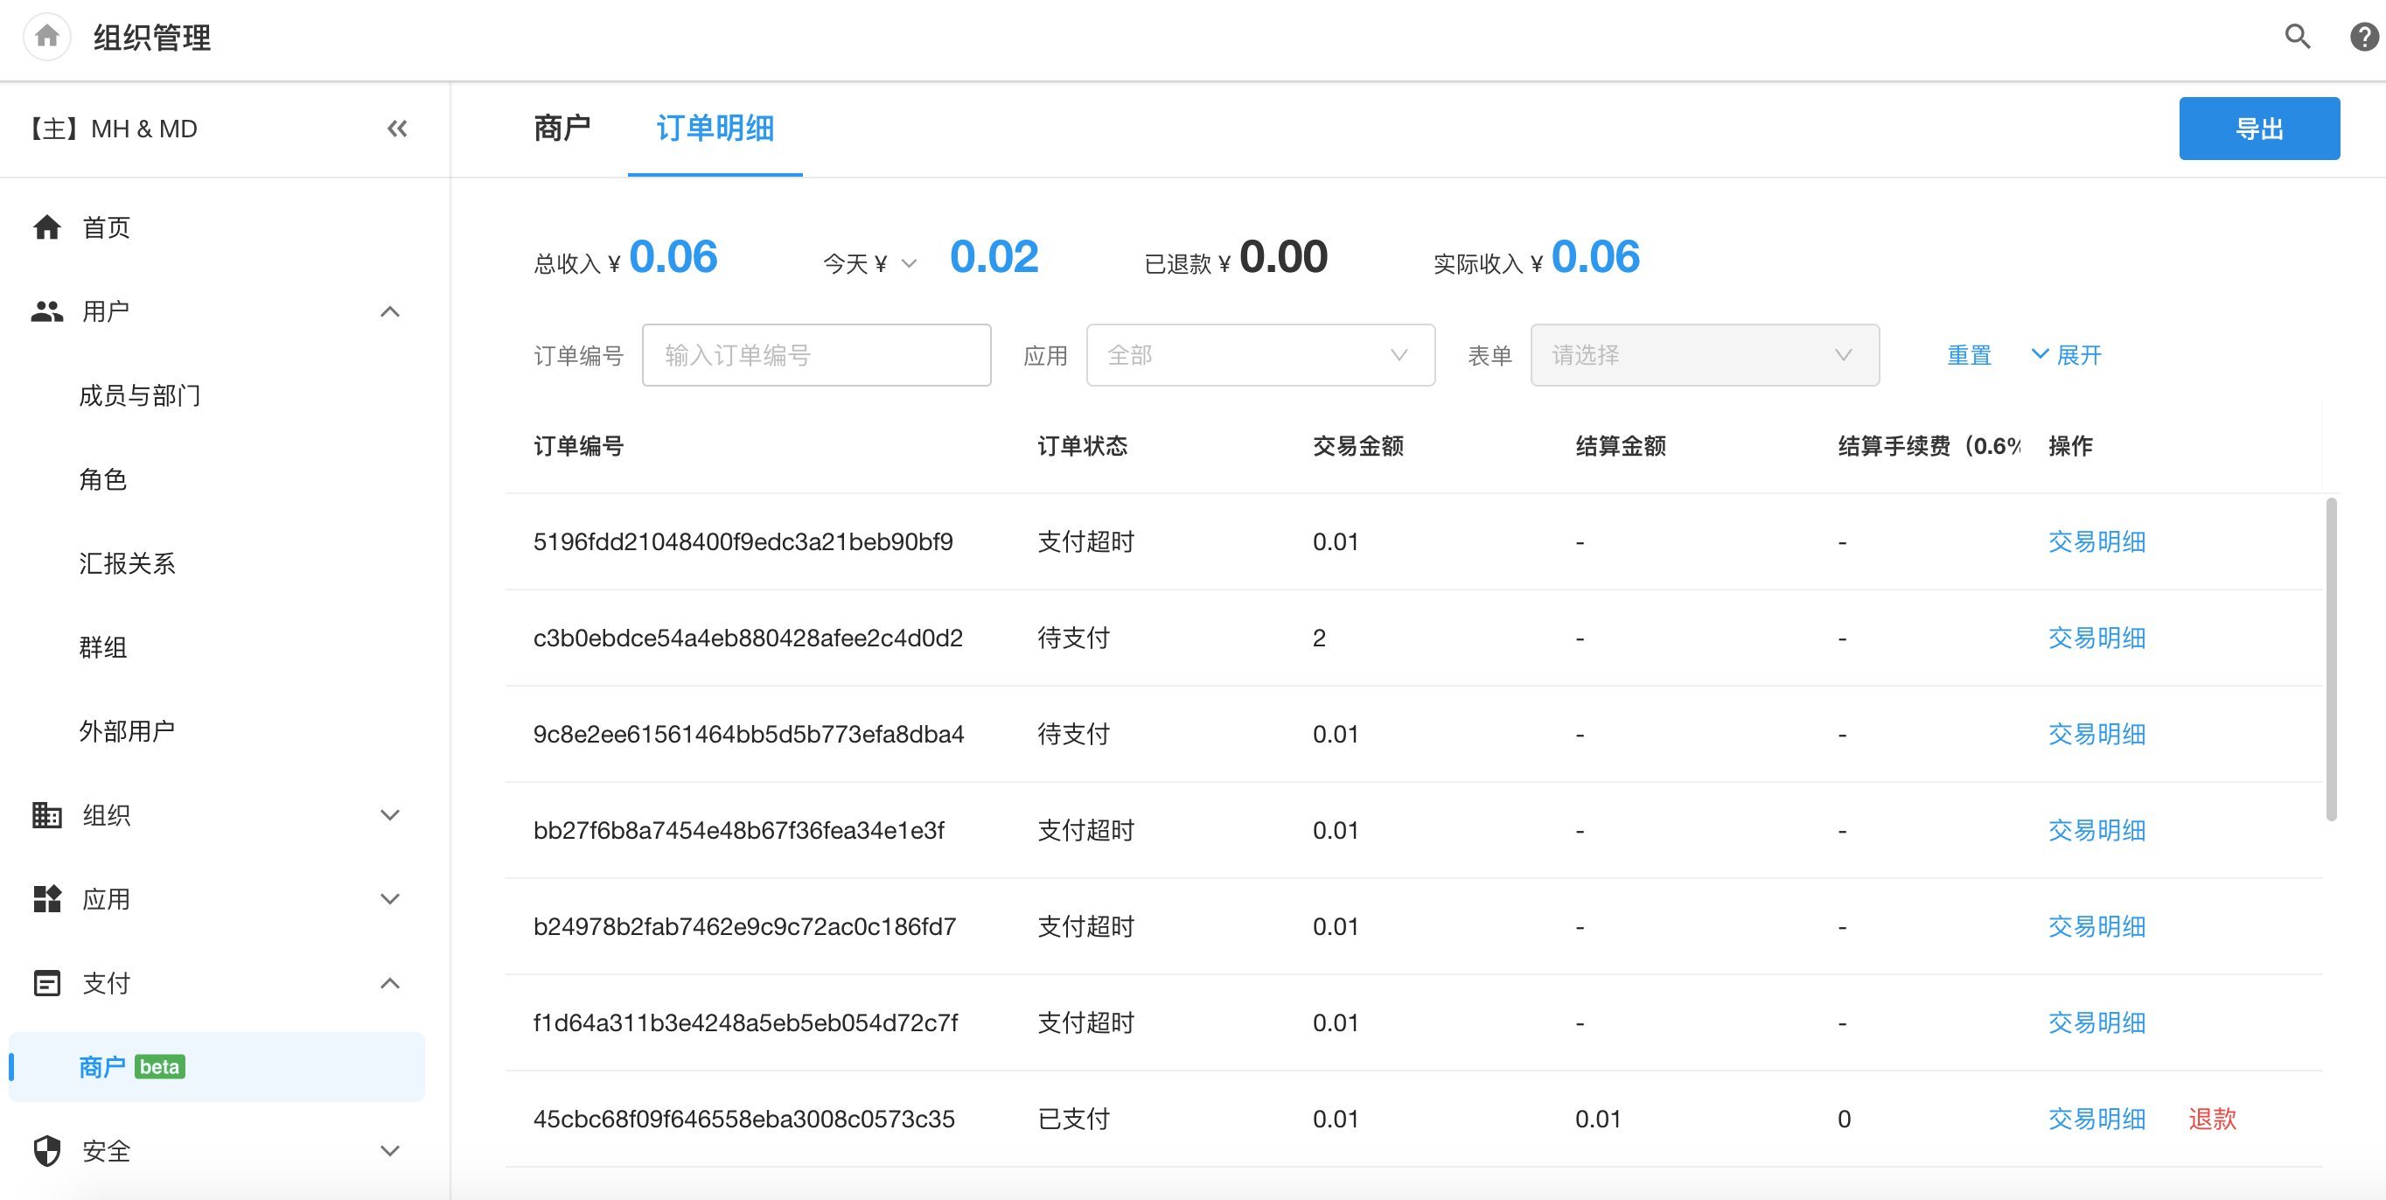
Task: Open 群组 in sidebar
Action: pyautogui.click(x=103, y=647)
